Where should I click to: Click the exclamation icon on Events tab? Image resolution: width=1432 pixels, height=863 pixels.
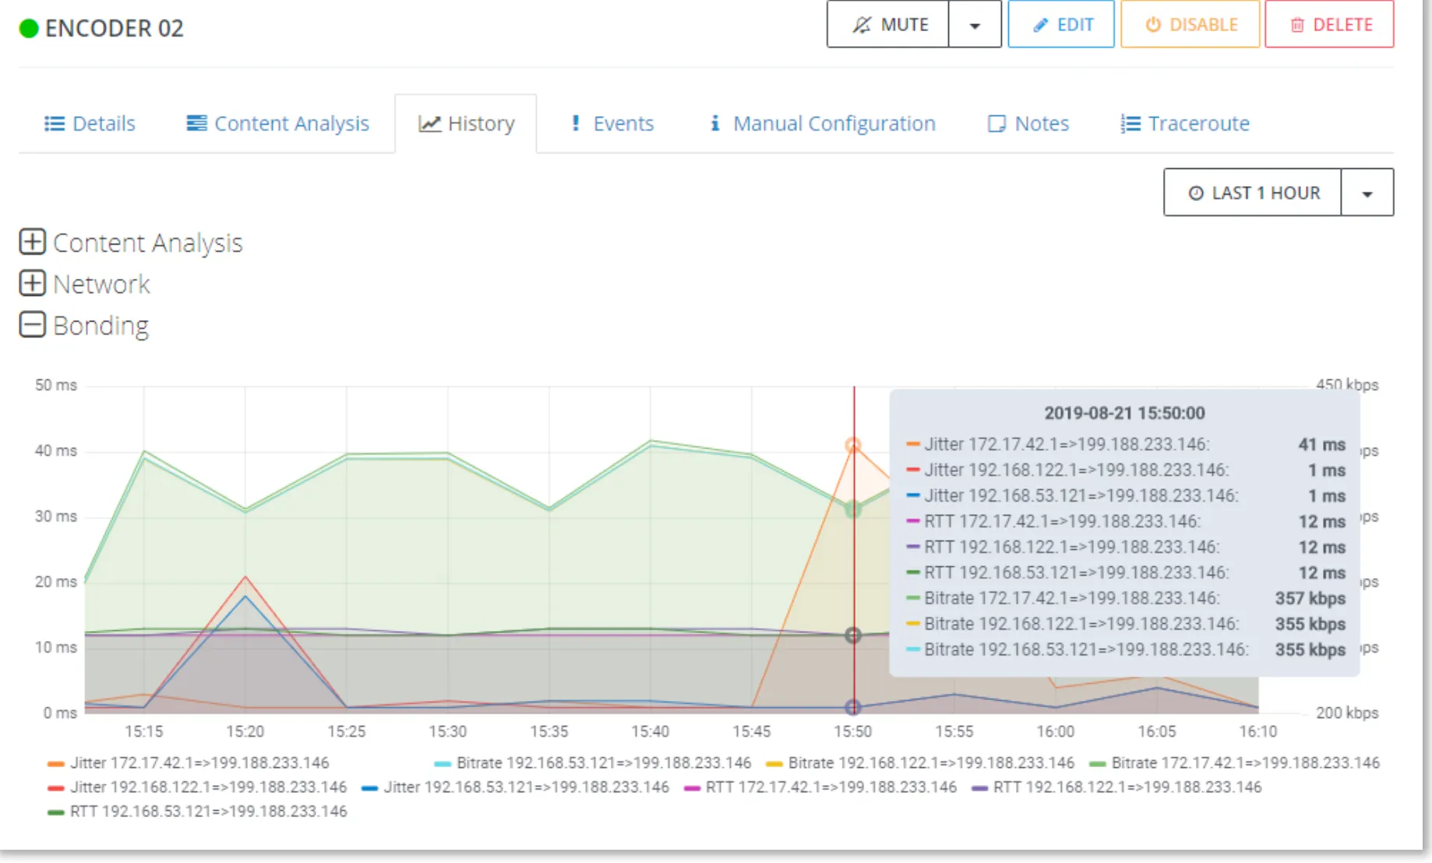click(576, 123)
